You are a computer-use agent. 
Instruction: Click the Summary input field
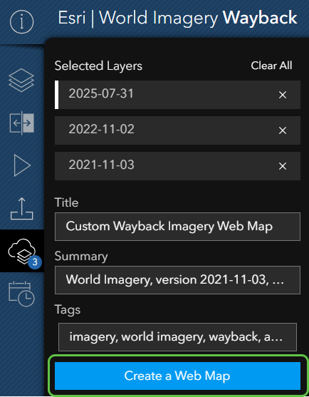[x=177, y=280]
